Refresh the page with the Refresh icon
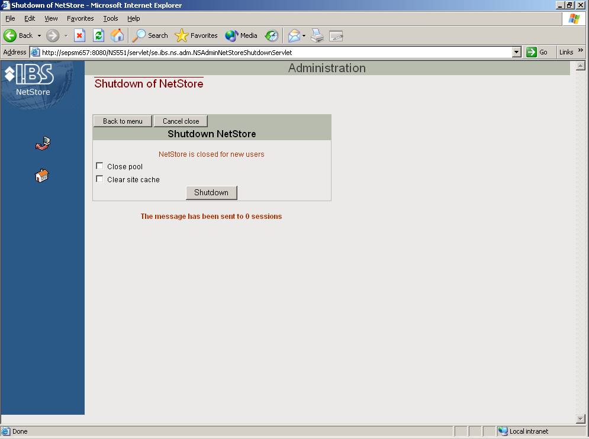Image resolution: width=589 pixels, height=439 pixels. pyautogui.click(x=98, y=35)
